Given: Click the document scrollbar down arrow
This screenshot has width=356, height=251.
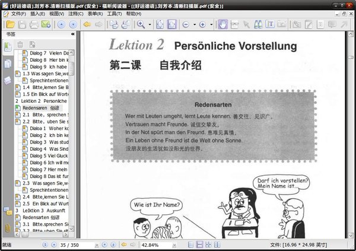Looking at the screenshot, I should 351,236.
